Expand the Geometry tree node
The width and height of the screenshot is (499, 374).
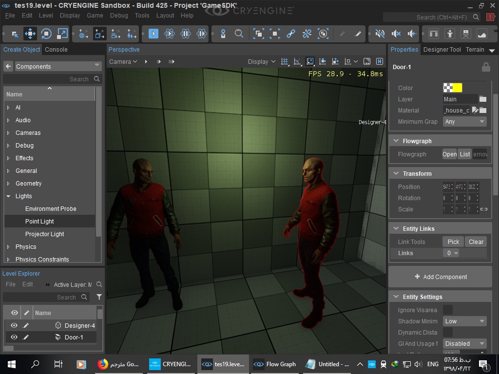(x=8, y=184)
